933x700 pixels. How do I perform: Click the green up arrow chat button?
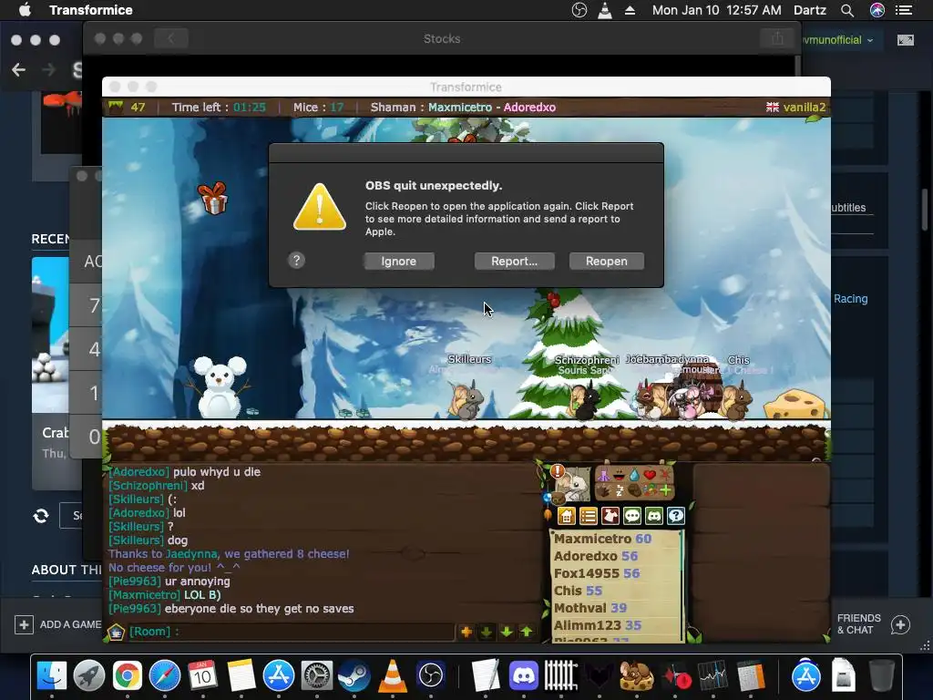coord(527,632)
